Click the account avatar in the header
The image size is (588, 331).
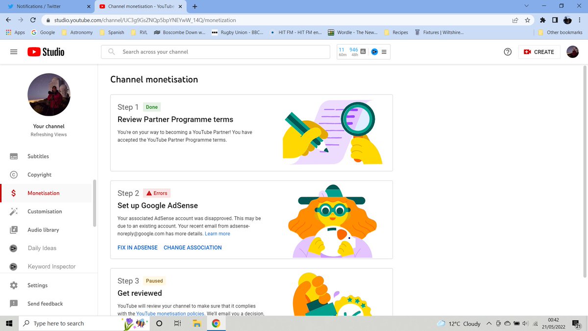pos(572,52)
